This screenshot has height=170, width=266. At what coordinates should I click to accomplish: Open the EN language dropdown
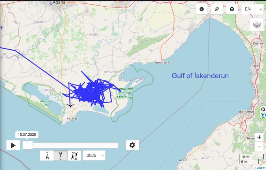tap(252, 9)
